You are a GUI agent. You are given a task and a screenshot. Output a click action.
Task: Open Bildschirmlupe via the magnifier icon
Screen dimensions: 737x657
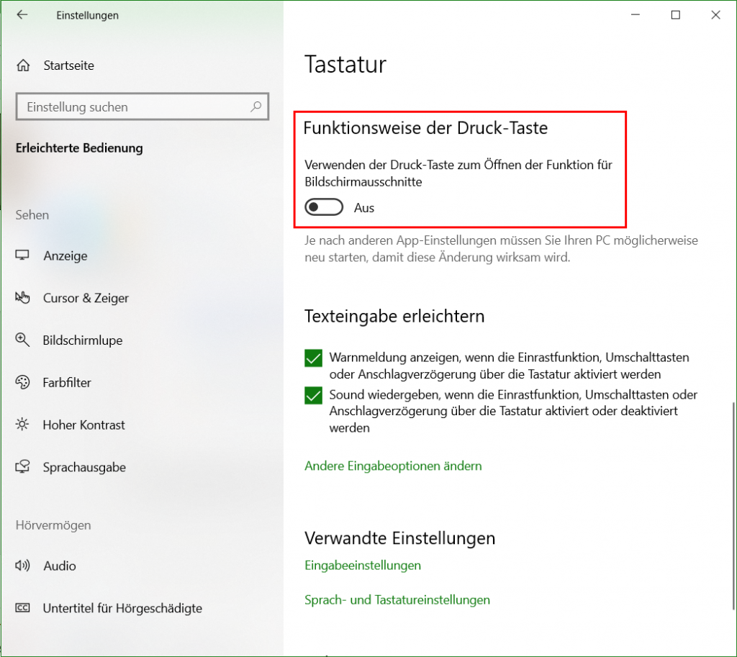click(x=24, y=340)
